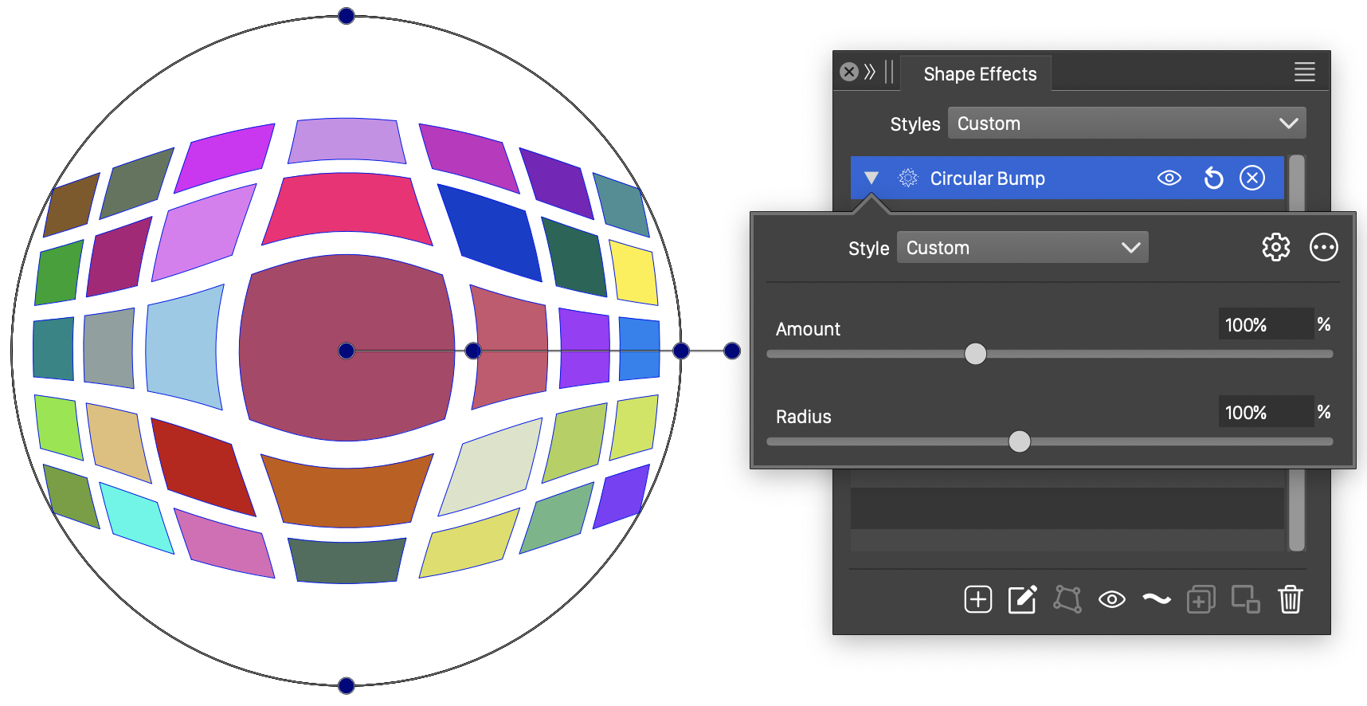Toggle the eye icon in bottom toolbar
This screenshot has width=1367, height=706.
tap(1111, 599)
